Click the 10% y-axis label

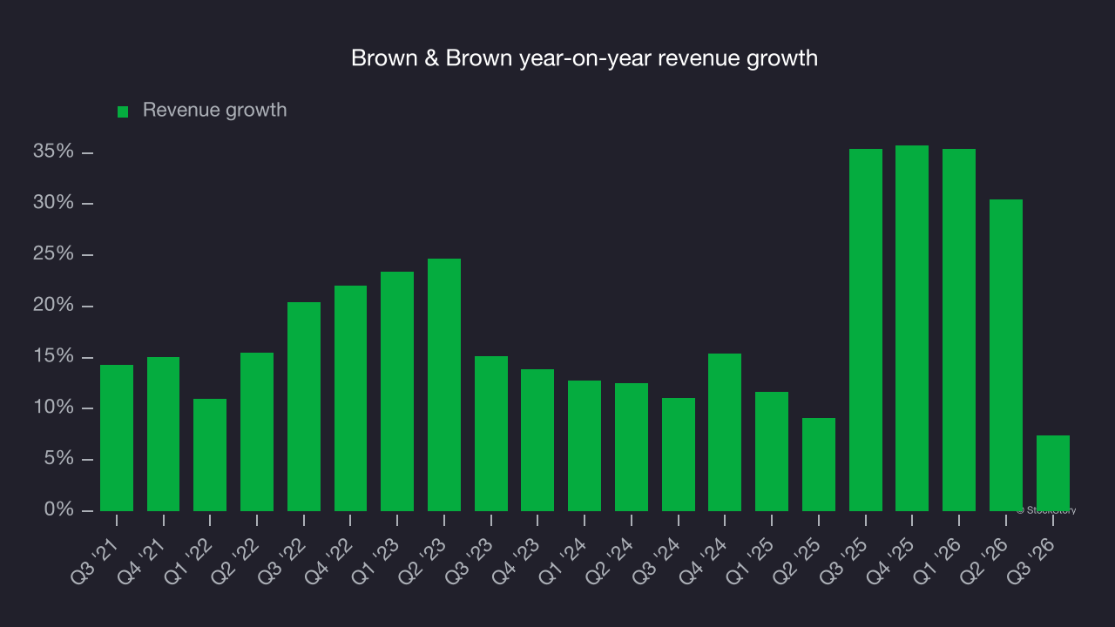tap(53, 408)
